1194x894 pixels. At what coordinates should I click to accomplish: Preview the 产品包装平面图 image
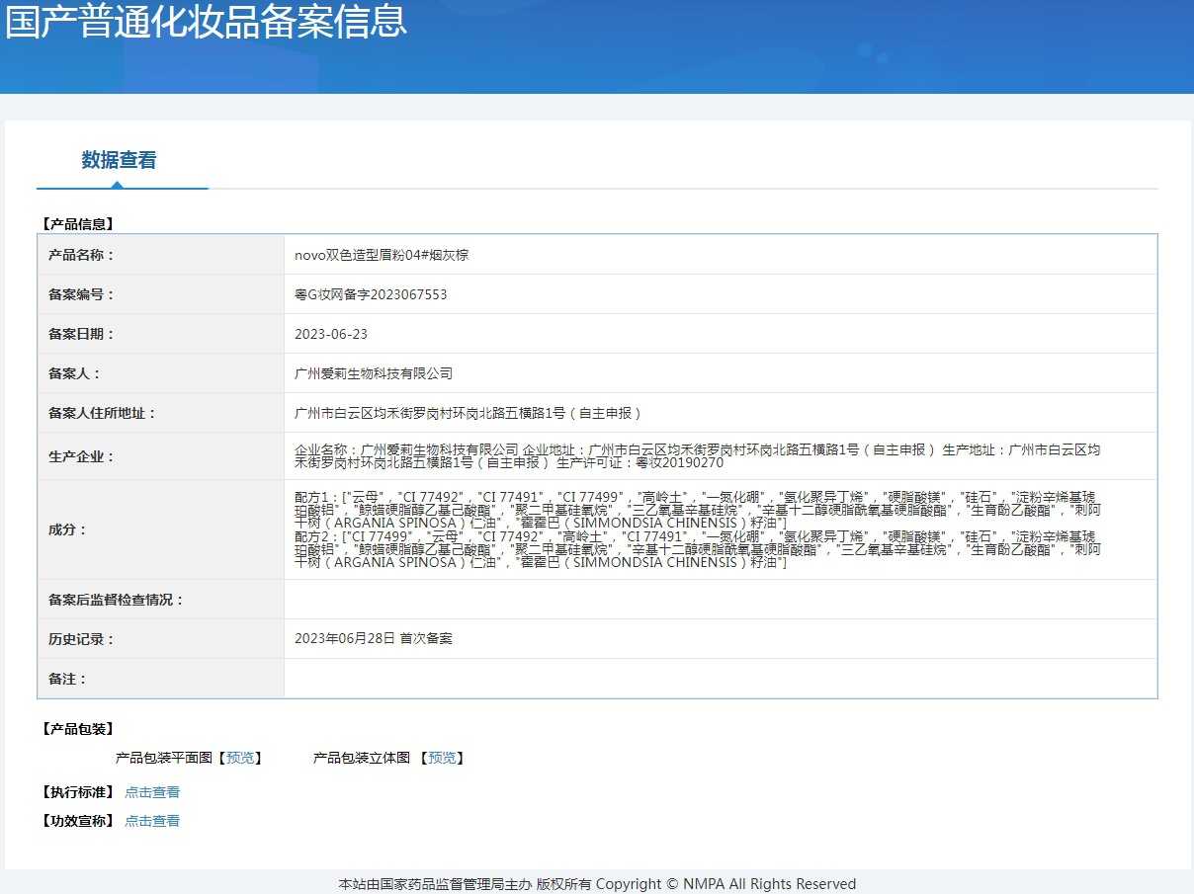click(x=239, y=758)
